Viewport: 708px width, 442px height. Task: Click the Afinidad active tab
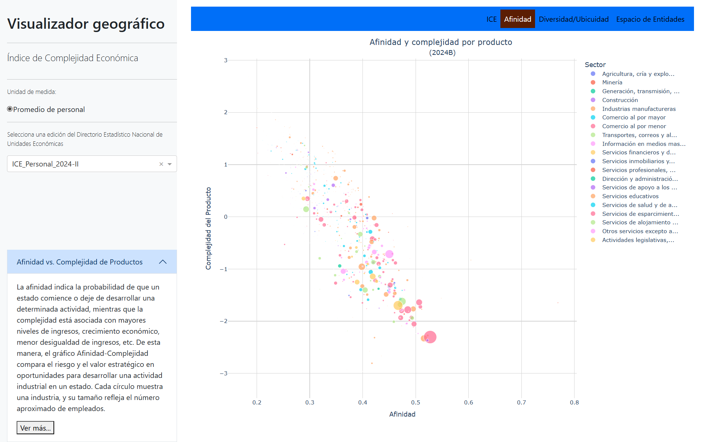coord(517,19)
